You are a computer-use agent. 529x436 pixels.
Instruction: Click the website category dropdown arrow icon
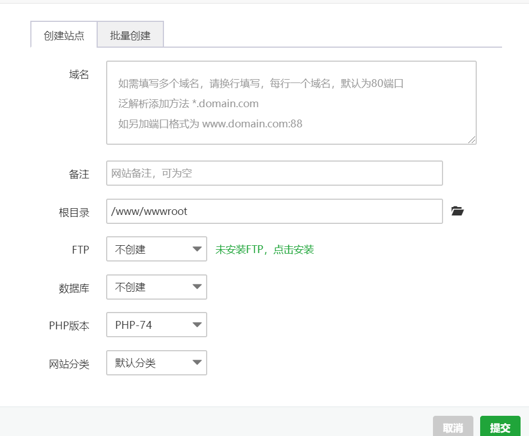point(198,362)
